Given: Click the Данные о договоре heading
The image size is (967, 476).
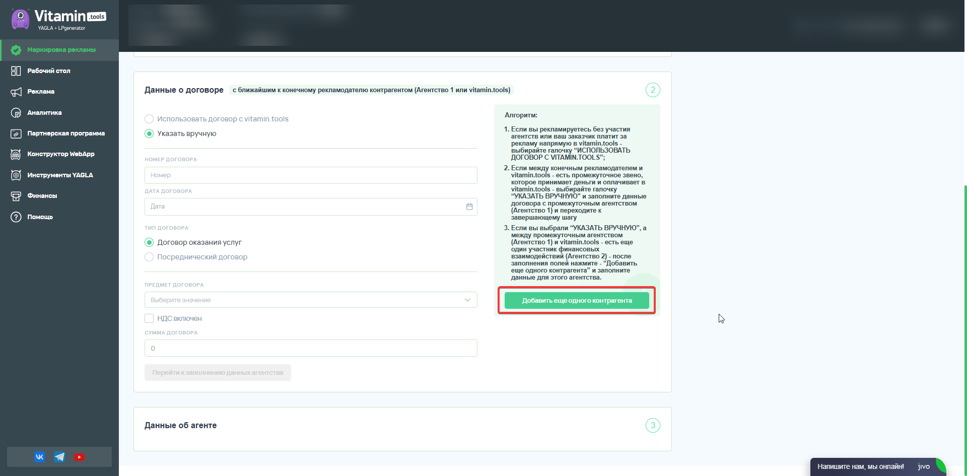Looking at the screenshot, I should pyautogui.click(x=184, y=90).
